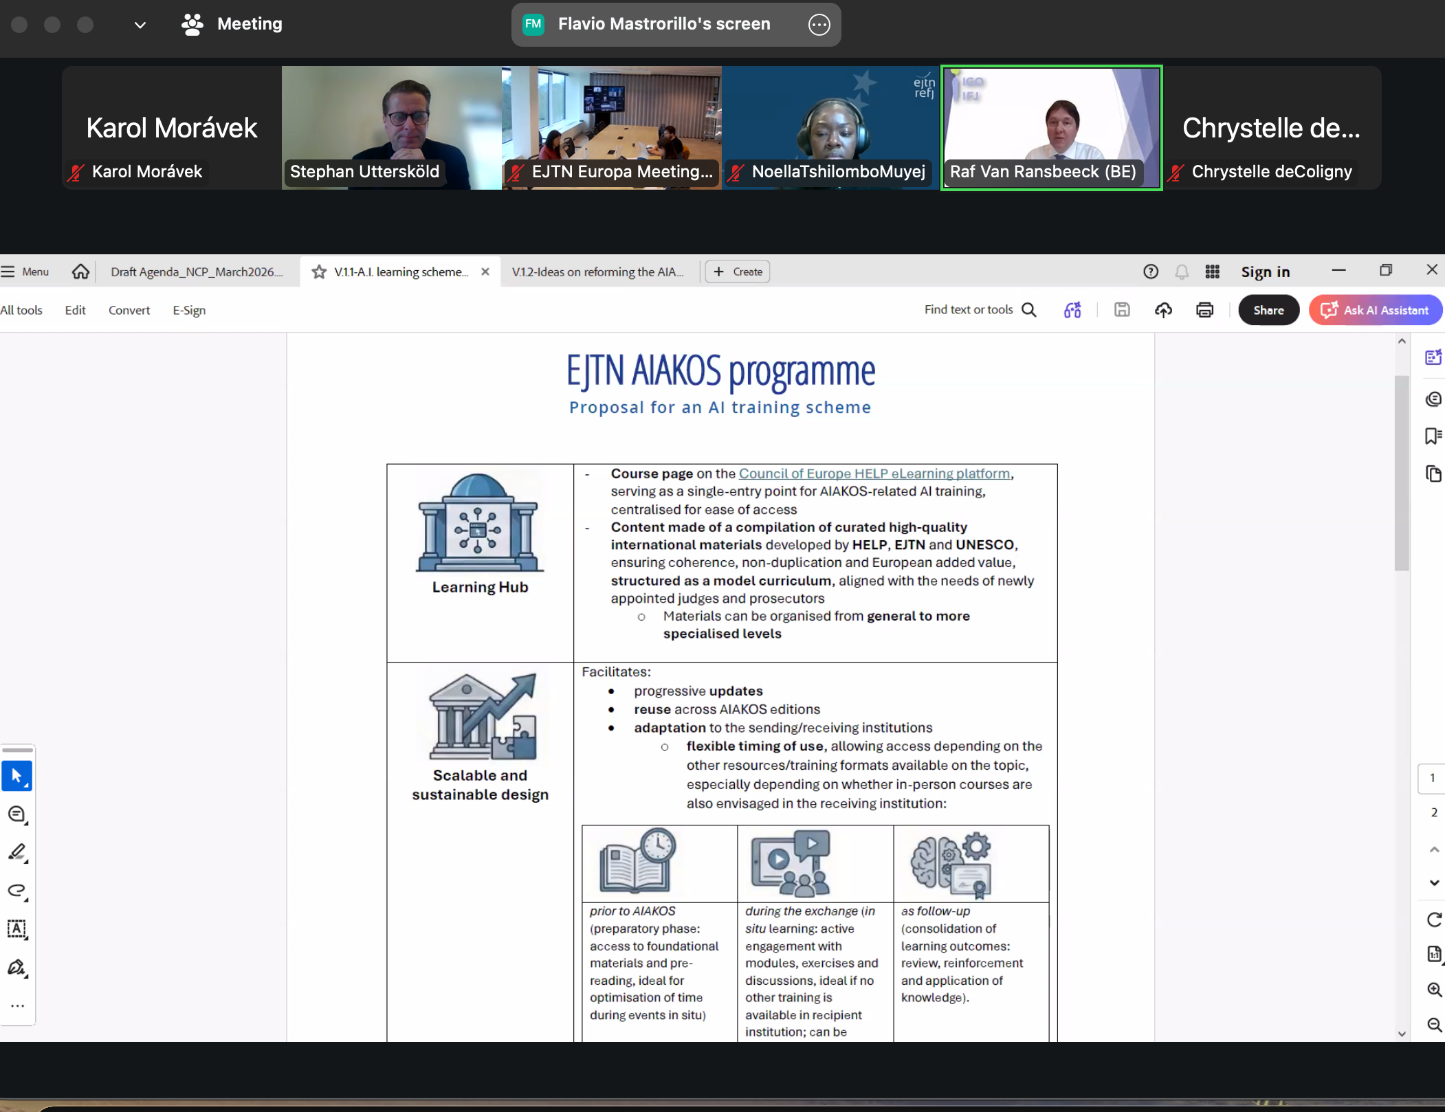Open the comments panel icon in right sidebar
This screenshot has height=1112, width=1445.
[x=1433, y=399]
